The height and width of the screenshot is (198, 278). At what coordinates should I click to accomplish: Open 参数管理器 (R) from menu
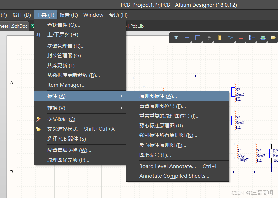[80, 46]
